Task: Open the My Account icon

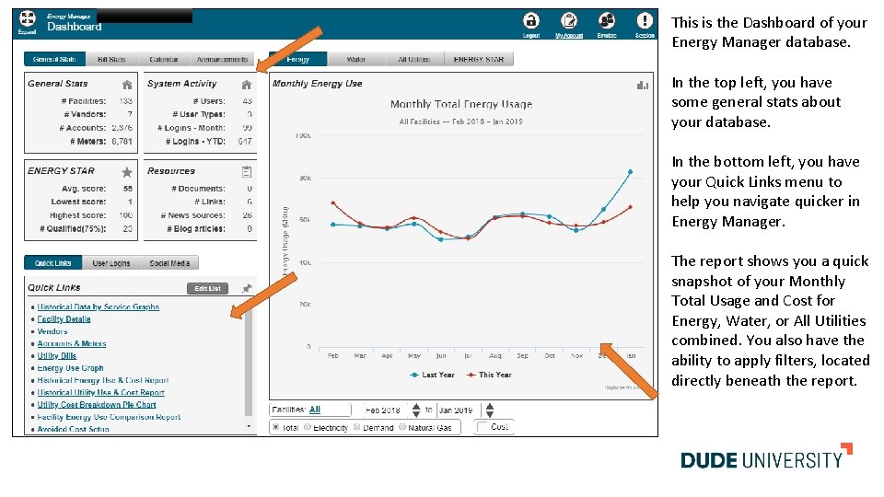Action: pos(569,21)
